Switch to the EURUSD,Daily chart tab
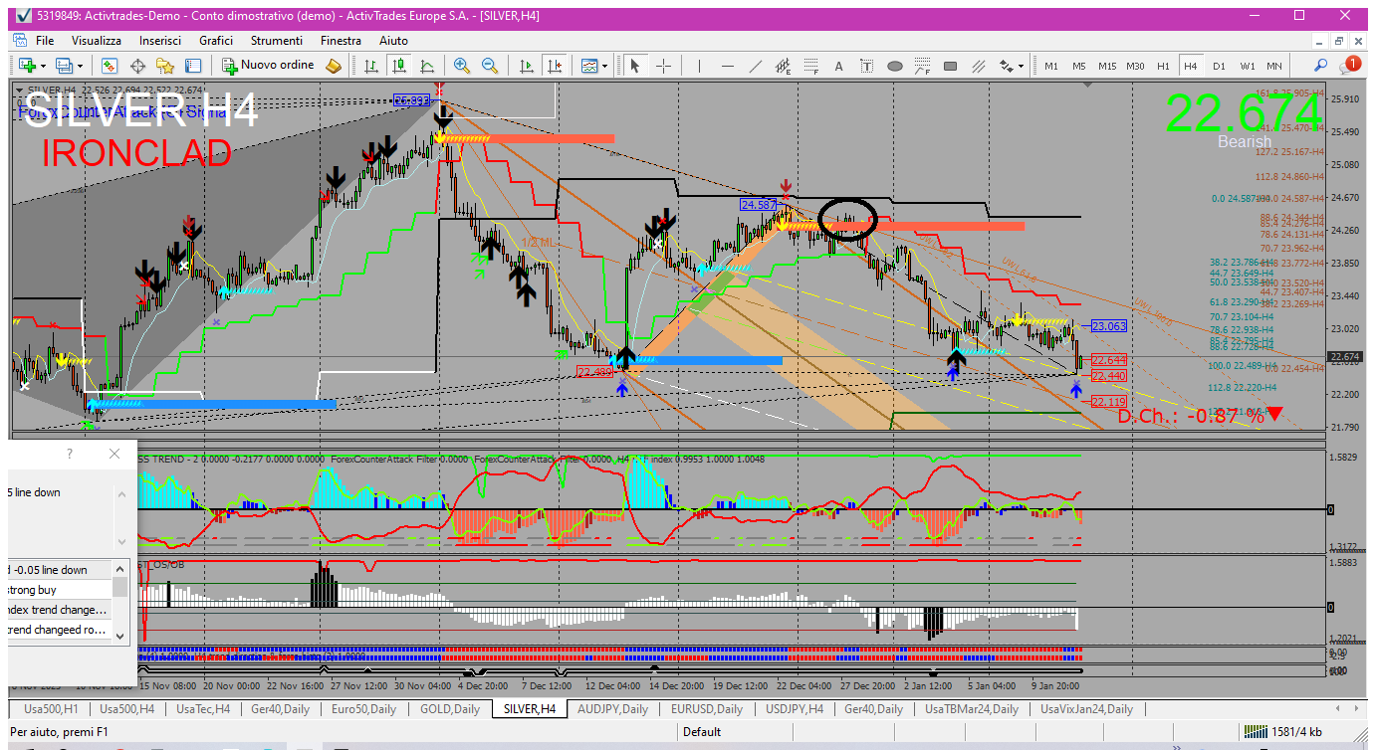This screenshot has width=1376, height=750. pos(706,709)
